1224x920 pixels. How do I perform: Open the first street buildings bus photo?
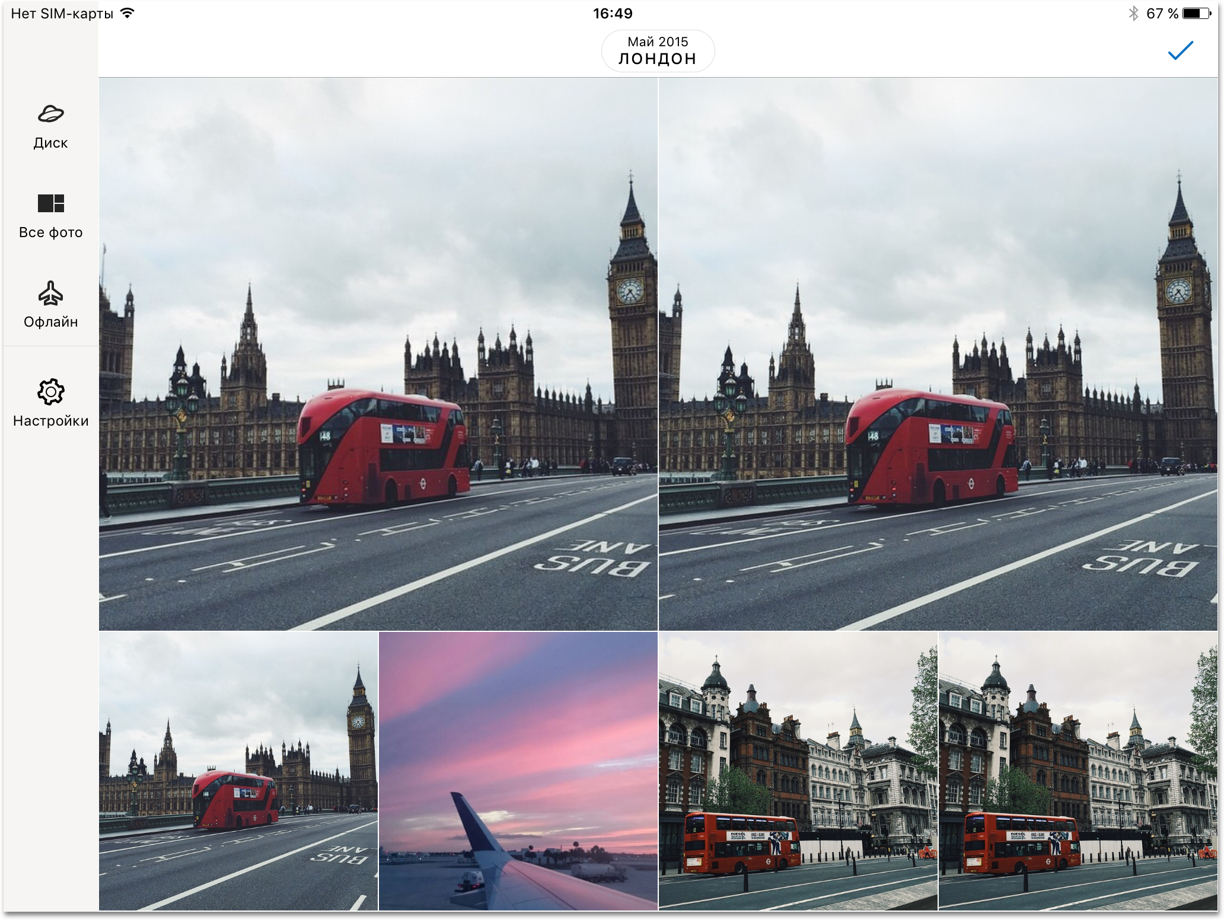pos(798,771)
